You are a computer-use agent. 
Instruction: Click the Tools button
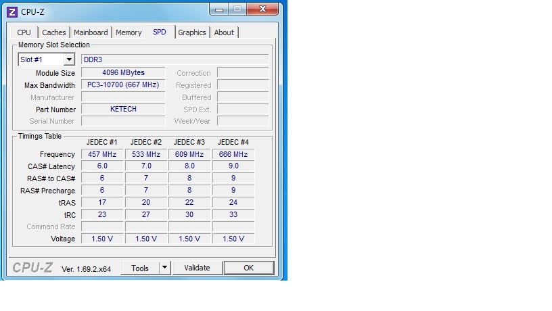(140, 268)
